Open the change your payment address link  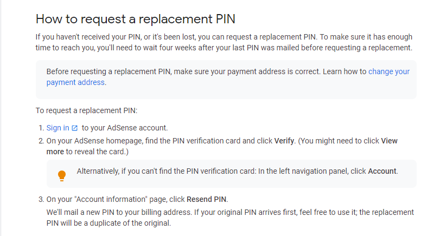(x=389, y=71)
